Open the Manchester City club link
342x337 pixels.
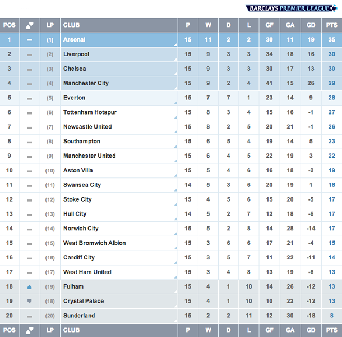pyautogui.click(x=86, y=83)
